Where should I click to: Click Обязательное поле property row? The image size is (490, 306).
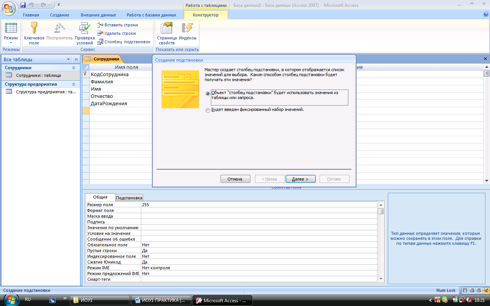tap(232, 245)
